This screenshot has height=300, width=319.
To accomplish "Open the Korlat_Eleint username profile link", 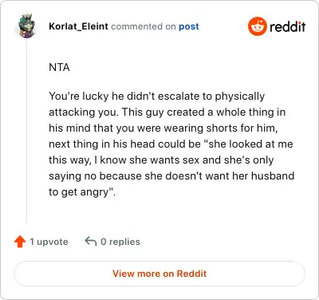I will (78, 26).
